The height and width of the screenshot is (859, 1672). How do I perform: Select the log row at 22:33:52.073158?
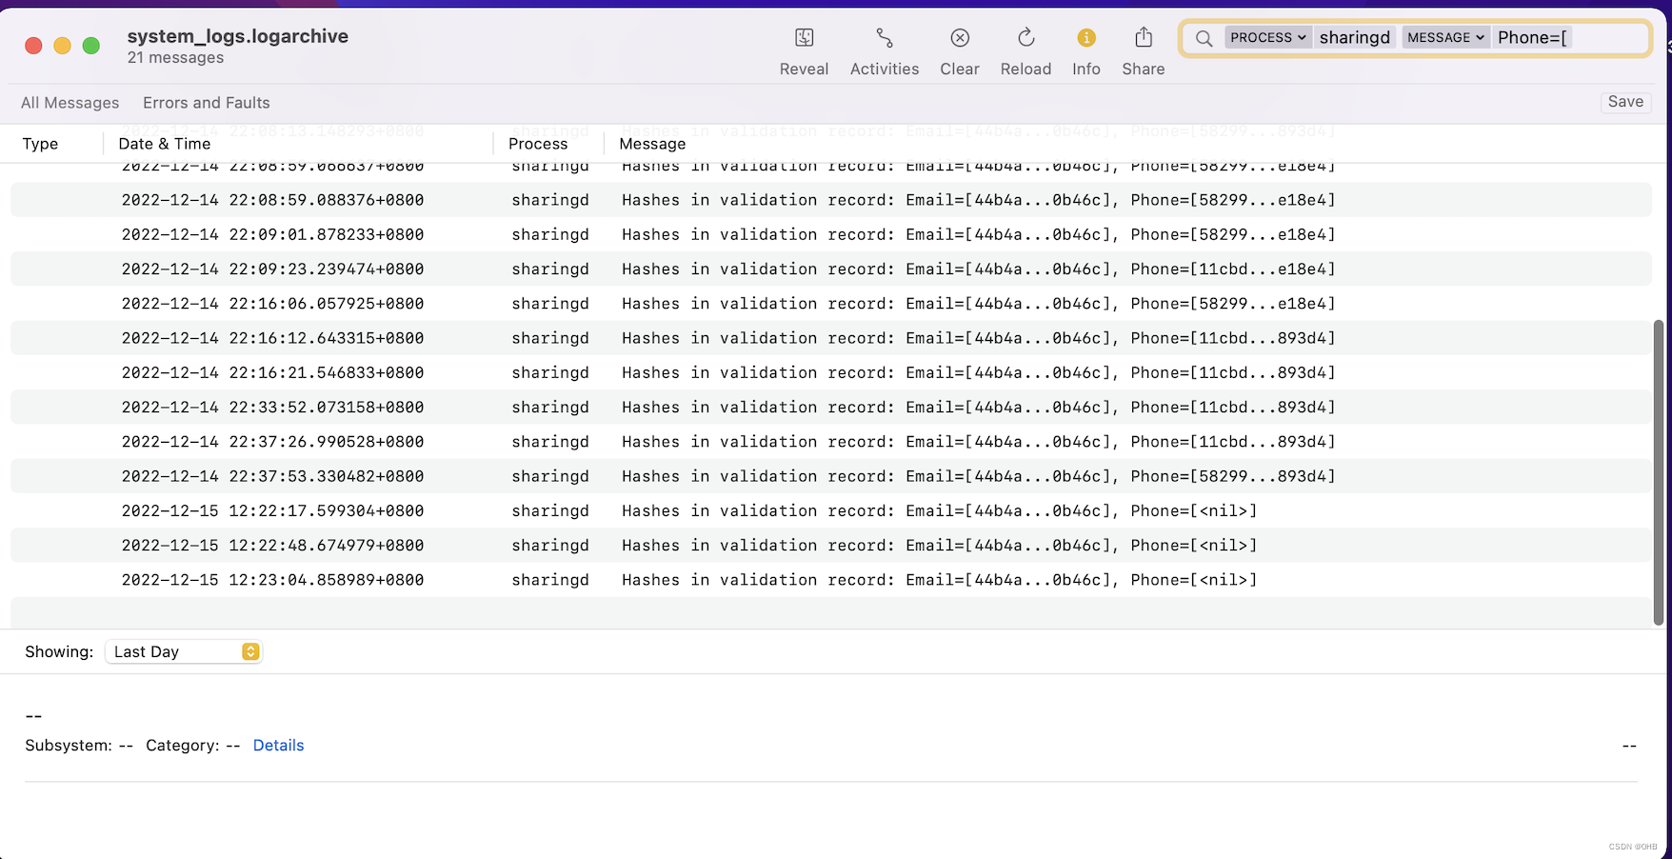pos(830,407)
